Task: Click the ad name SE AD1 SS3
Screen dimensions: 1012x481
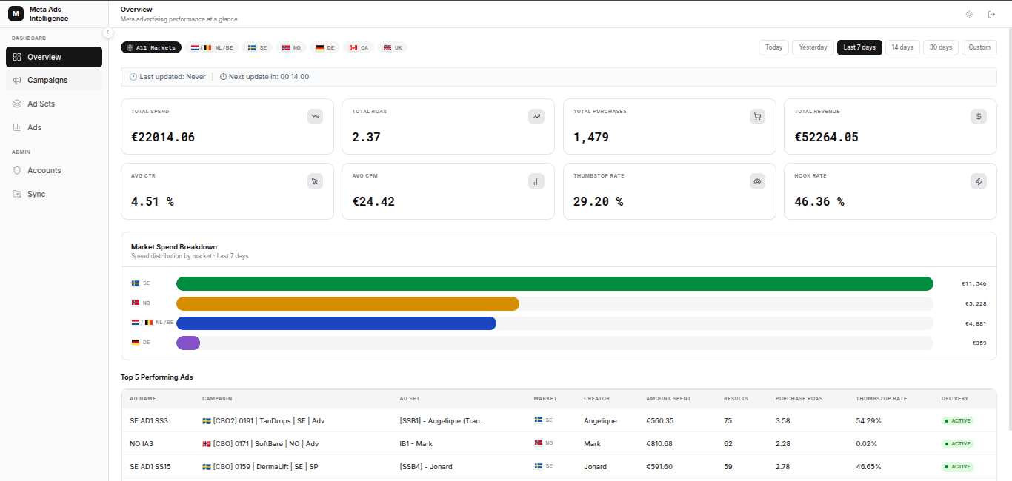Action: point(149,421)
